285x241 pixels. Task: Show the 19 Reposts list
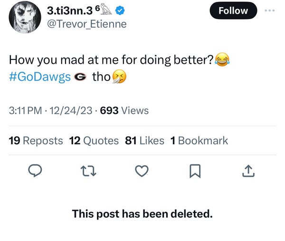tap(36, 141)
